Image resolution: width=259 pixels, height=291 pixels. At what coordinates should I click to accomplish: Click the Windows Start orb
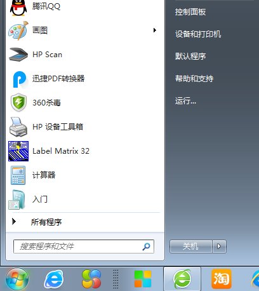17,280
